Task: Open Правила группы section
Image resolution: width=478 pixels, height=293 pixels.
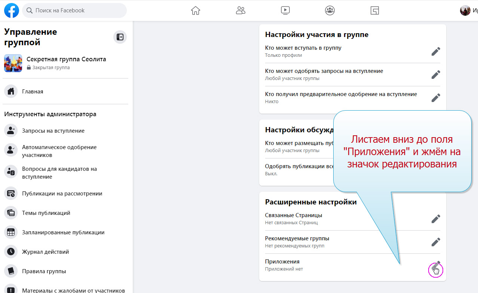Action: coord(44,271)
